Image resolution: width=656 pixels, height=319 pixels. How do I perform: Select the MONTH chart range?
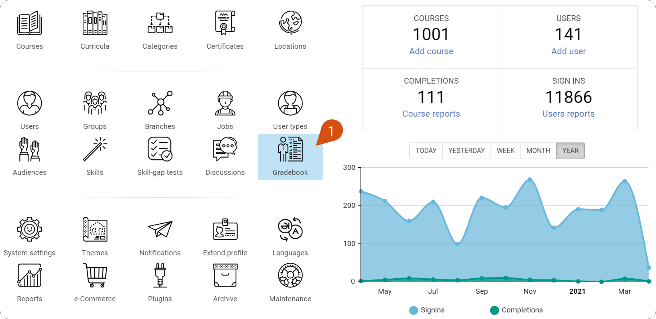pyautogui.click(x=538, y=151)
